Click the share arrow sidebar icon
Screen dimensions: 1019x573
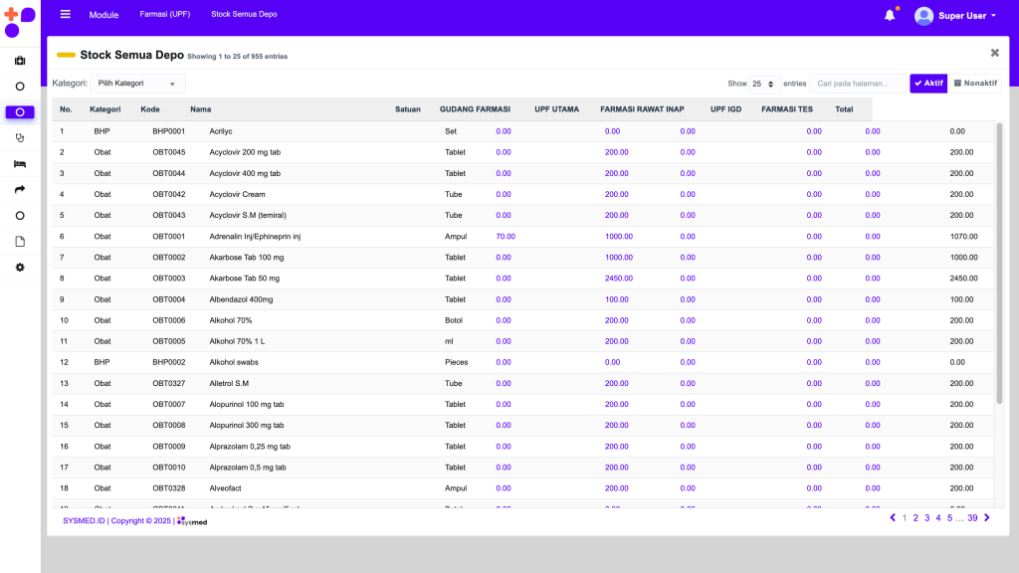click(x=20, y=189)
